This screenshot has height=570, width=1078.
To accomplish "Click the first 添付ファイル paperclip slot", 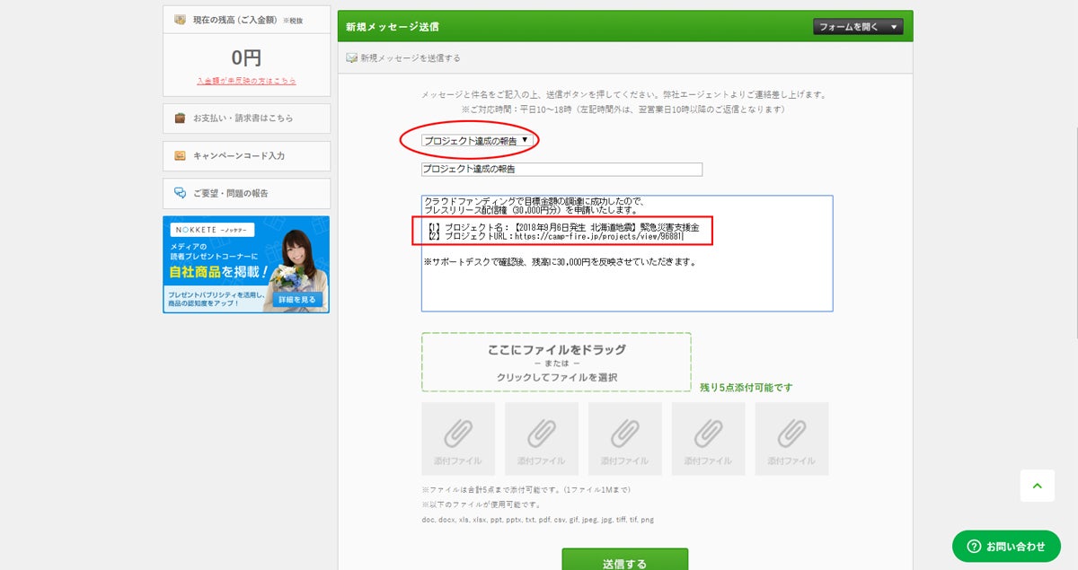I will click(458, 438).
